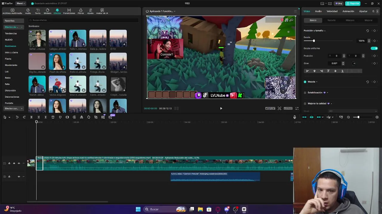Open the Texto tool

point(38,11)
